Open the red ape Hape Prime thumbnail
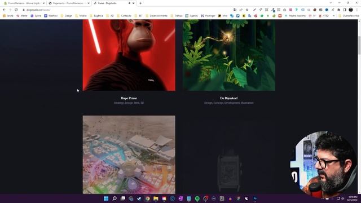The image size is (361, 203). pos(129,55)
